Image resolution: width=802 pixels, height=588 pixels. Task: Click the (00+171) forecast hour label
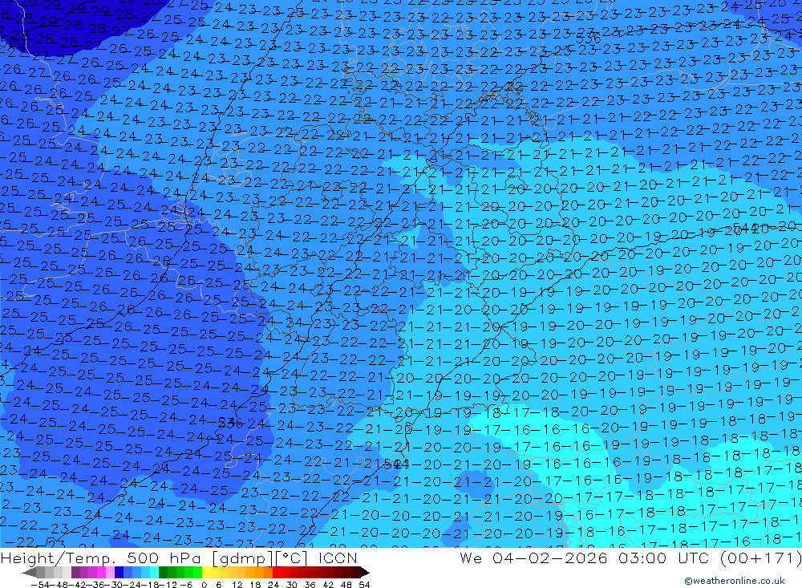pyautogui.click(x=760, y=558)
